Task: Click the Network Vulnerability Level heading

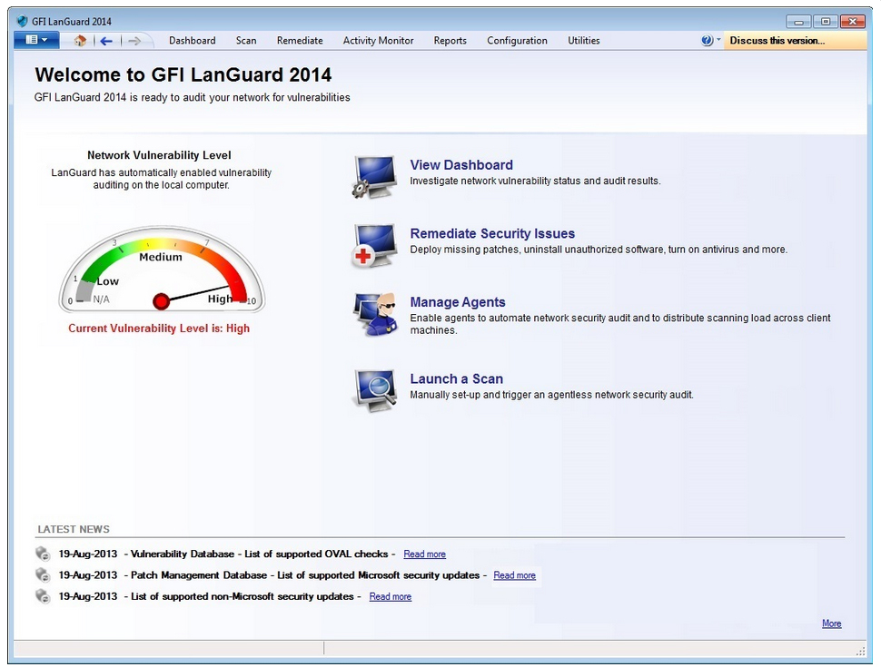Action: click(x=159, y=155)
